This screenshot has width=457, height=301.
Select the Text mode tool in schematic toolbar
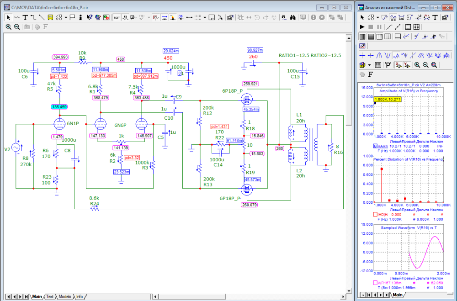click(26, 17)
